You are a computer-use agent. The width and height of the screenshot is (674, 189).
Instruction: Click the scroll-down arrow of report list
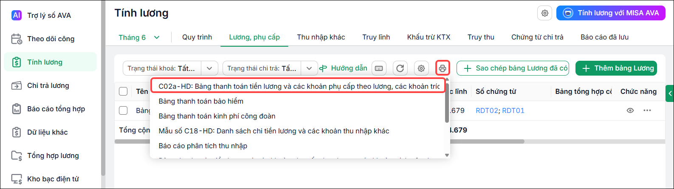(447, 155)
